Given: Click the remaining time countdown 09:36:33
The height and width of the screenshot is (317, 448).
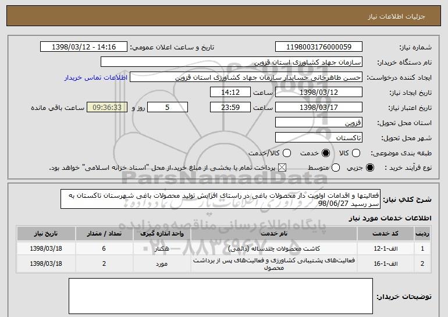Looking at the screenshot, I should tap(107, 108).
